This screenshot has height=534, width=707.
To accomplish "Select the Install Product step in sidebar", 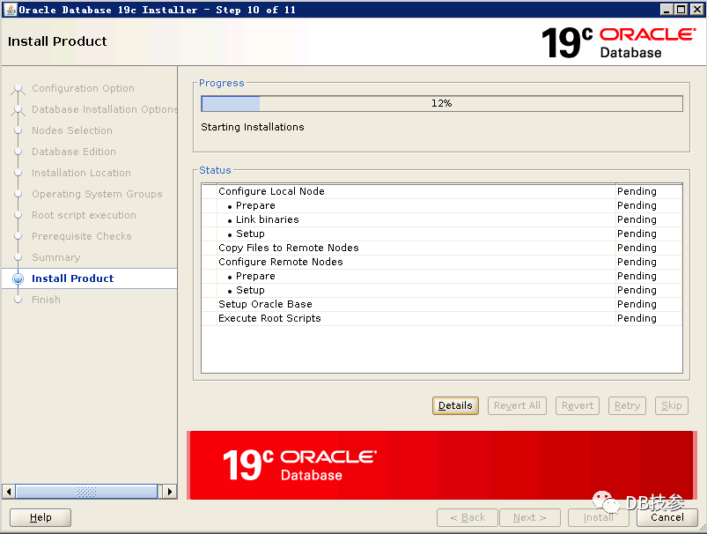I will (73, 278).
